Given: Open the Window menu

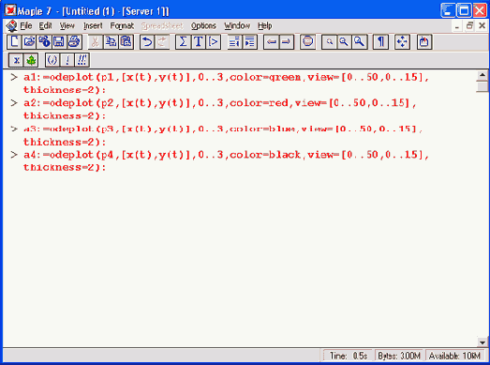Looking at the screenshot, I should [x=237, y=26].
